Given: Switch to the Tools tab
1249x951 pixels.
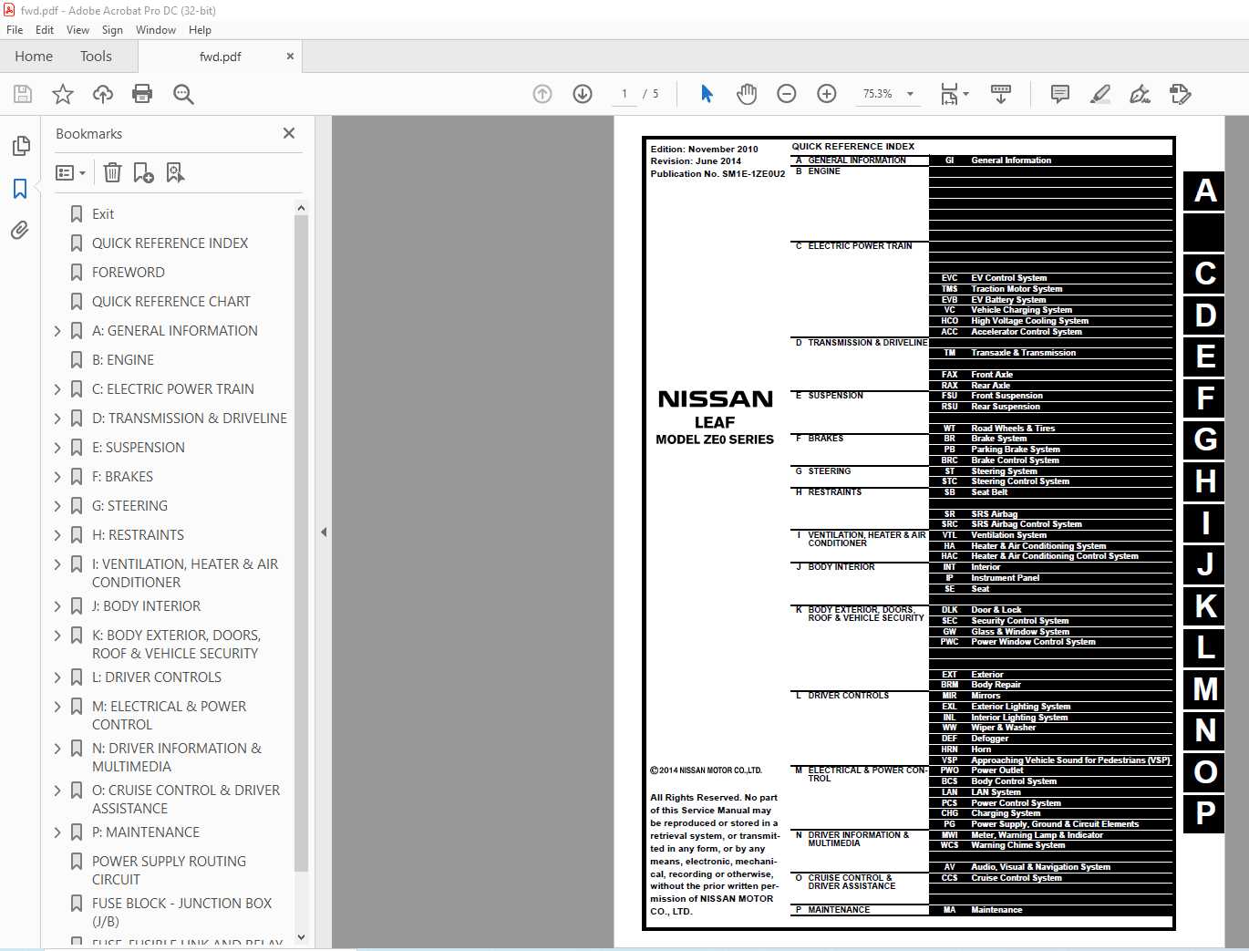Looking at the screenshot, I should [x=96, y=57].
